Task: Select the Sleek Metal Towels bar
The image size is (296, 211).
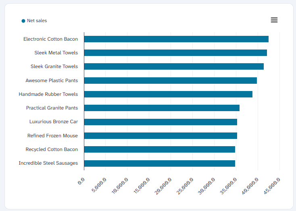Action: tap(175, 53)
